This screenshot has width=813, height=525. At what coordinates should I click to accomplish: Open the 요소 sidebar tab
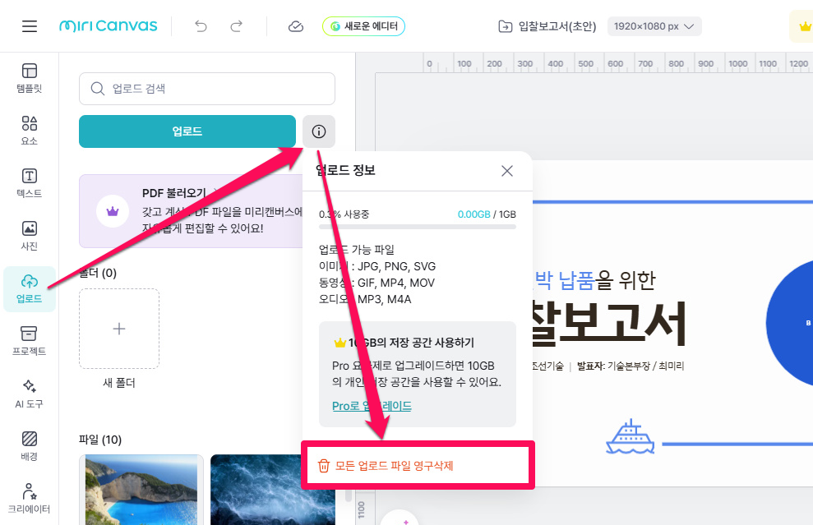click(x=30, y=131)
